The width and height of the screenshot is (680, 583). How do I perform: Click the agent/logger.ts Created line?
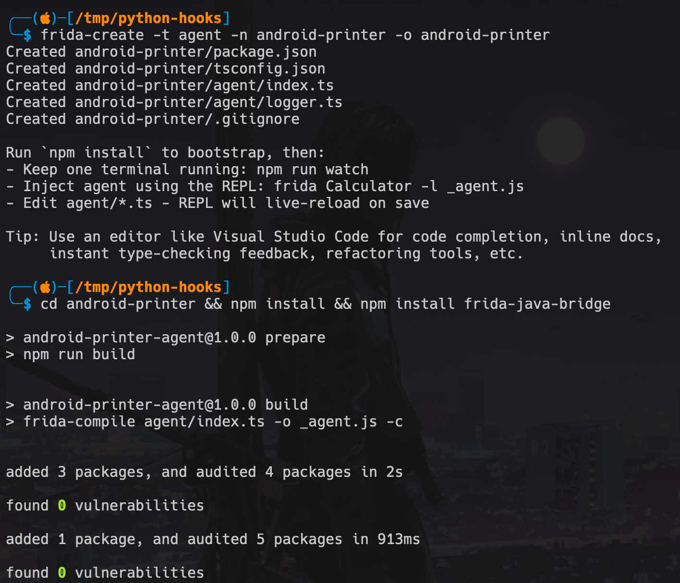pyautogui.click(x=174, y=102)
